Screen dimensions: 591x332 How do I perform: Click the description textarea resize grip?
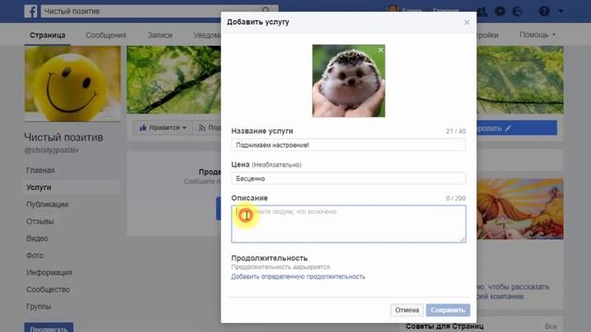tap(463, 240)
